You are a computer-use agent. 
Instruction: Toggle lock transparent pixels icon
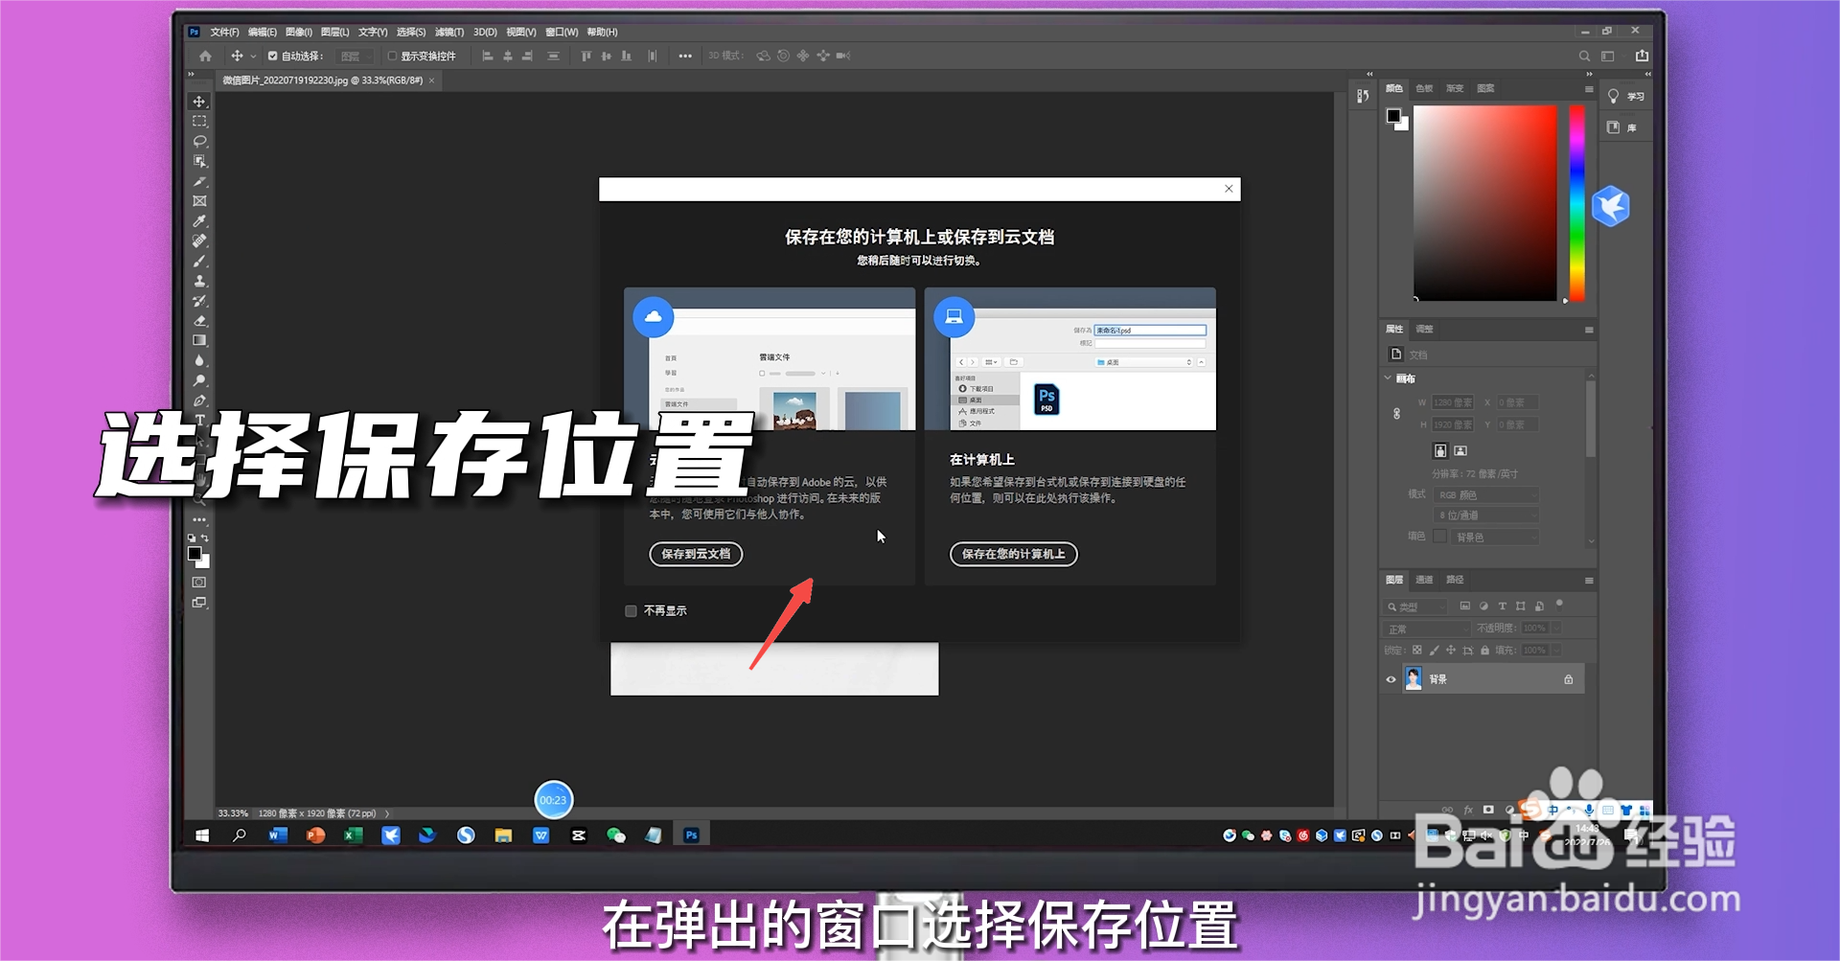(x=1417, y=651)
